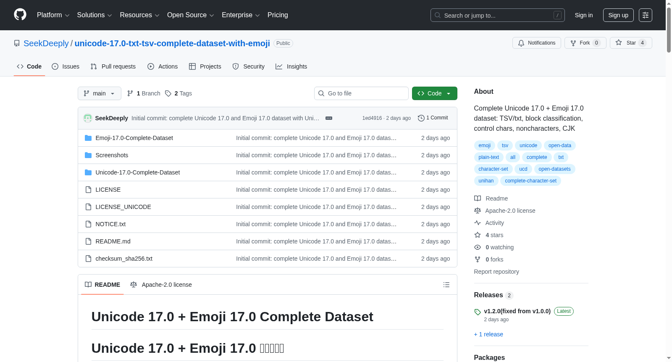
Task: Click the checksum_sha256.txt file icon
Action: click(88, 259)
